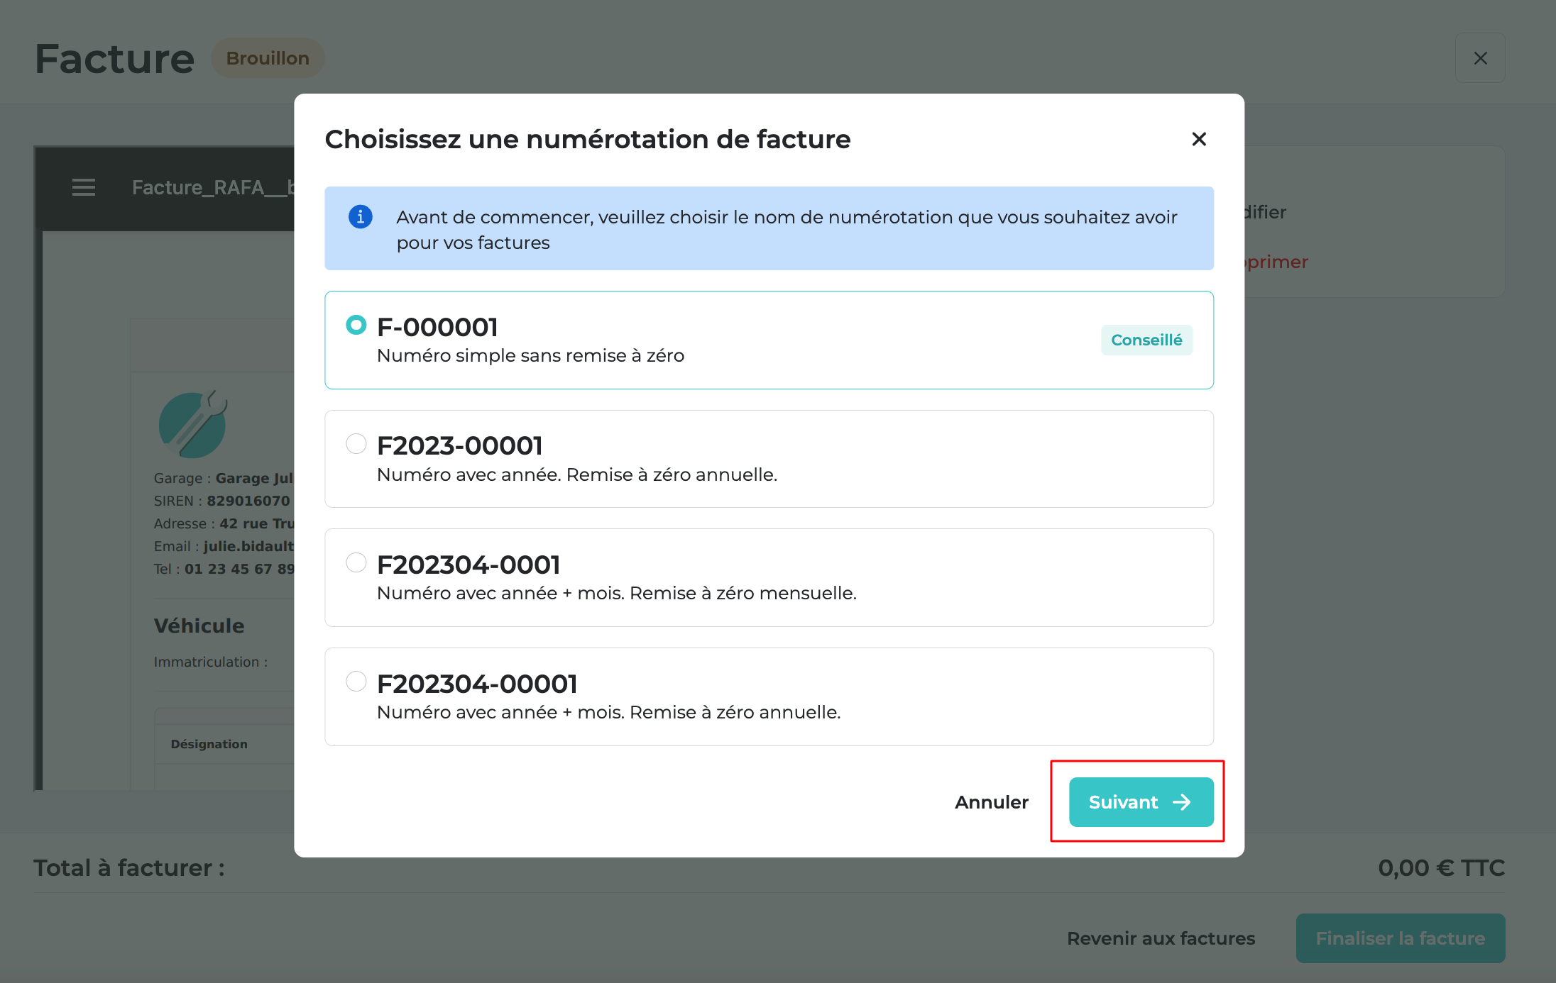This screenshot has width=1556, height=983.
Task: Click Annuler to cancel
Action: pos(992,802)
